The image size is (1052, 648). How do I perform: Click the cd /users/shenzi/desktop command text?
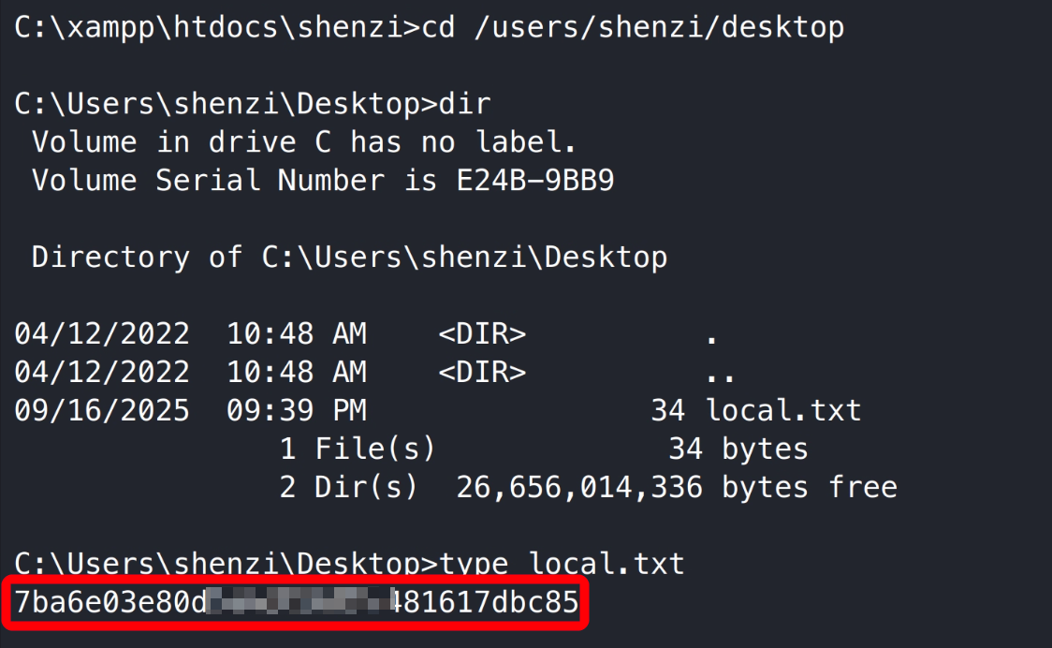[634, 27]
